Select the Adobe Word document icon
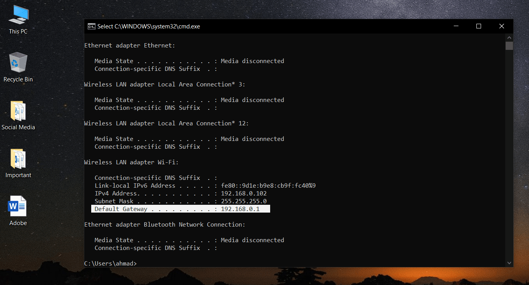Screen dimensions: 529x285 (x=18, y=211)
